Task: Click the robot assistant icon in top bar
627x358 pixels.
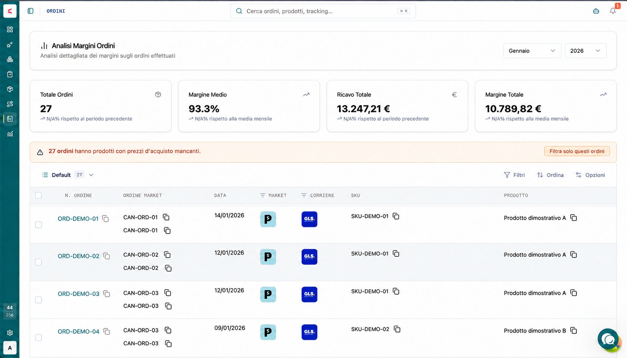Action: [596, 11]
